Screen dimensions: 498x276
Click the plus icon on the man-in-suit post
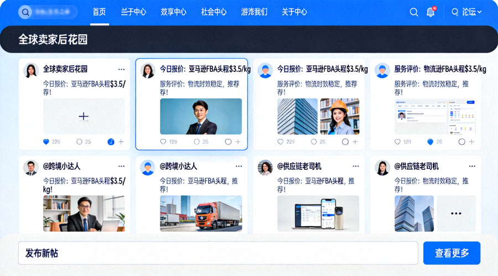click(238, 142)
